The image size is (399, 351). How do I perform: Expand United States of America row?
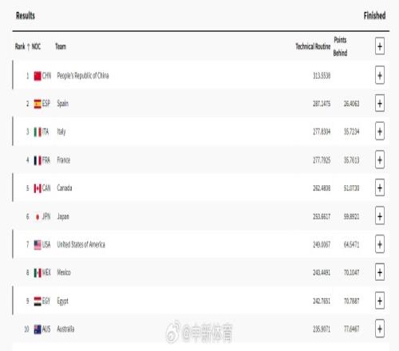coord(380,244)
